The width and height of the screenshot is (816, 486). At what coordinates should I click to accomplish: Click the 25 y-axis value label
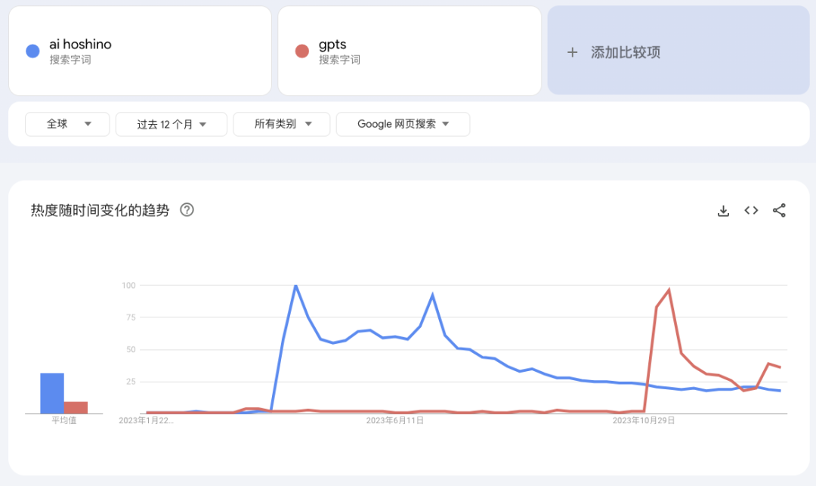click(131, 382)
